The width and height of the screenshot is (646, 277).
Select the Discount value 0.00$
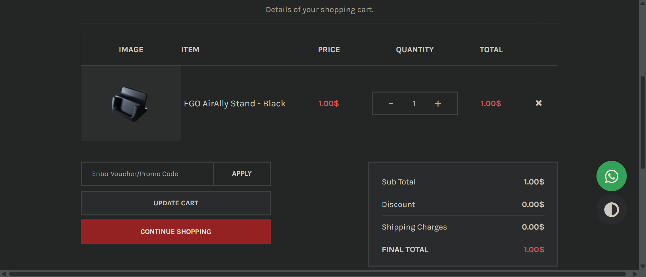[x=533, y=204]
